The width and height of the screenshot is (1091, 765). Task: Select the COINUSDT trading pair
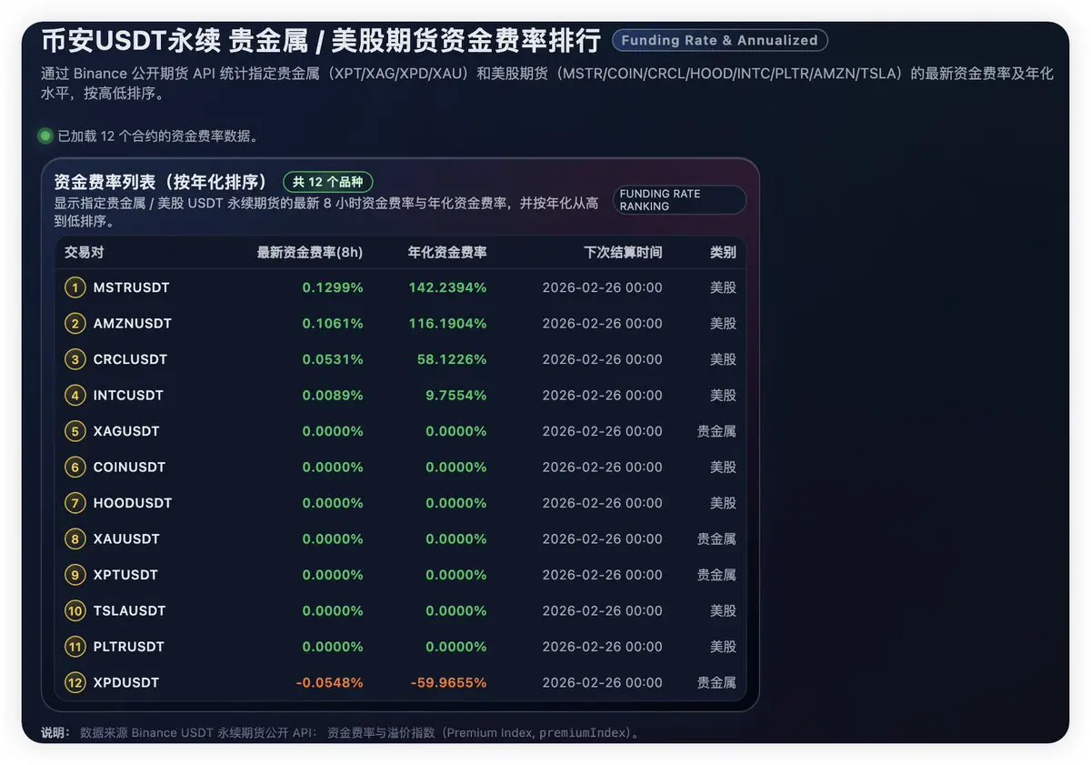(x=130, y=468)
